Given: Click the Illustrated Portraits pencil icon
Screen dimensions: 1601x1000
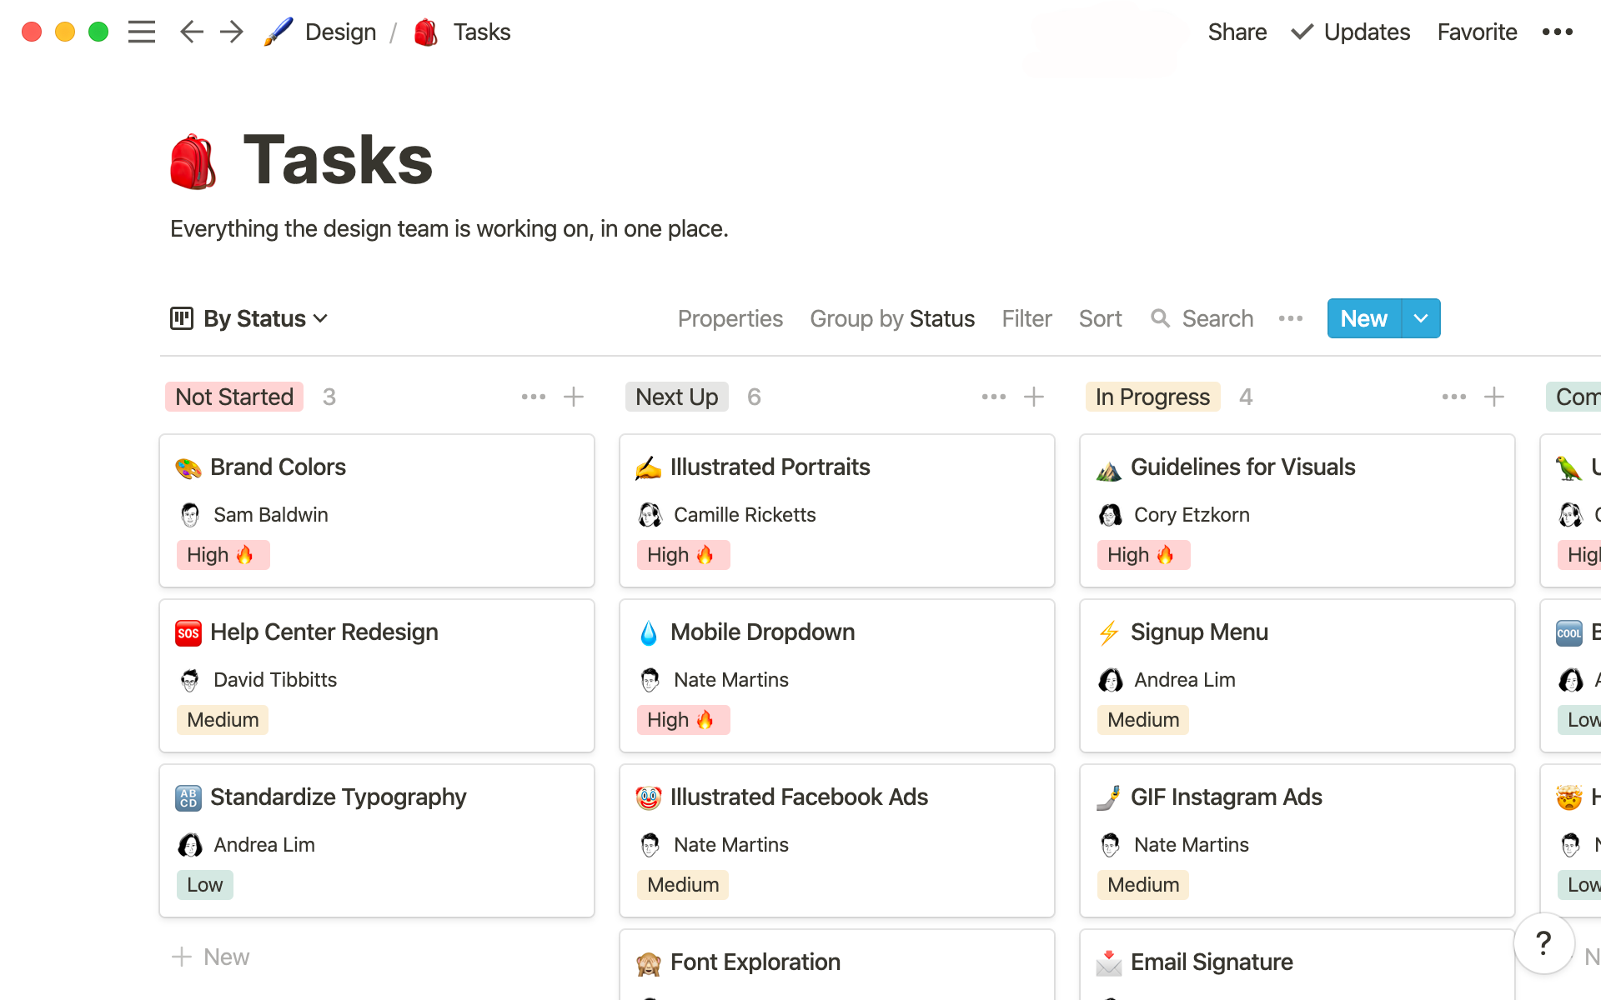Looking at the screenshot, I should pos(649,467).
